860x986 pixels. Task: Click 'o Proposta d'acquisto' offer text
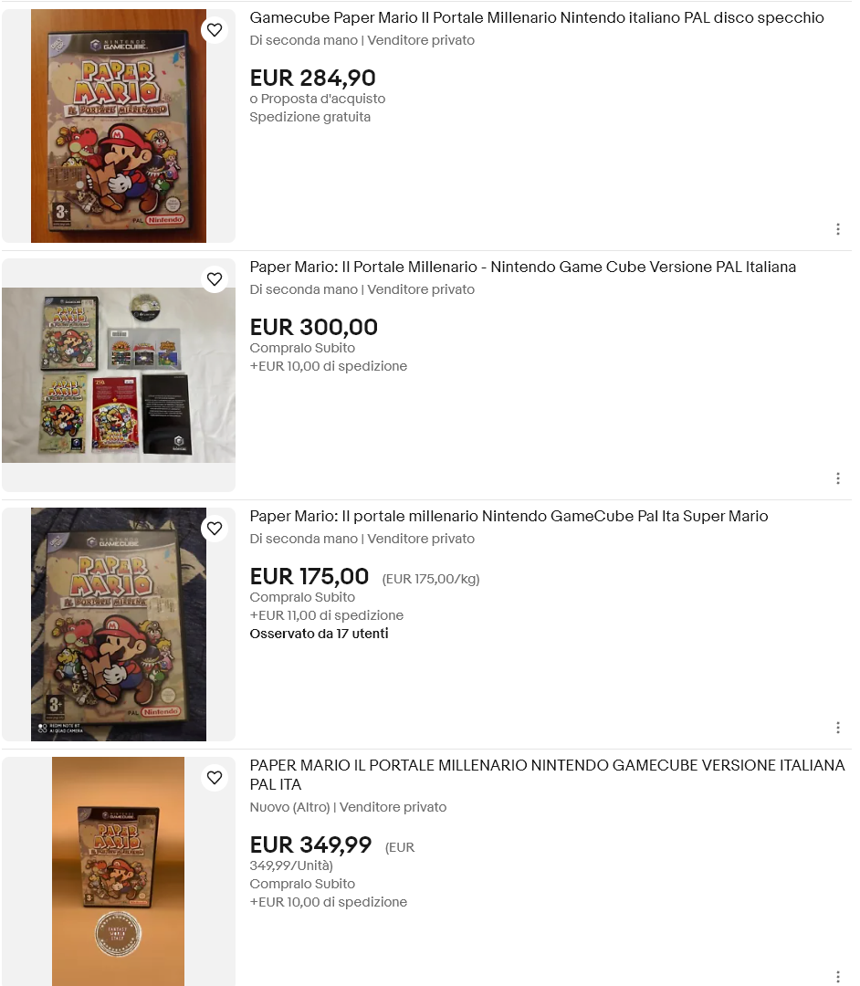[318, 99]
